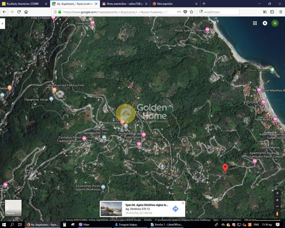Screen dimensions: 285x228
Task: Open the Google apps grid
Action: (x=255, y=23)
